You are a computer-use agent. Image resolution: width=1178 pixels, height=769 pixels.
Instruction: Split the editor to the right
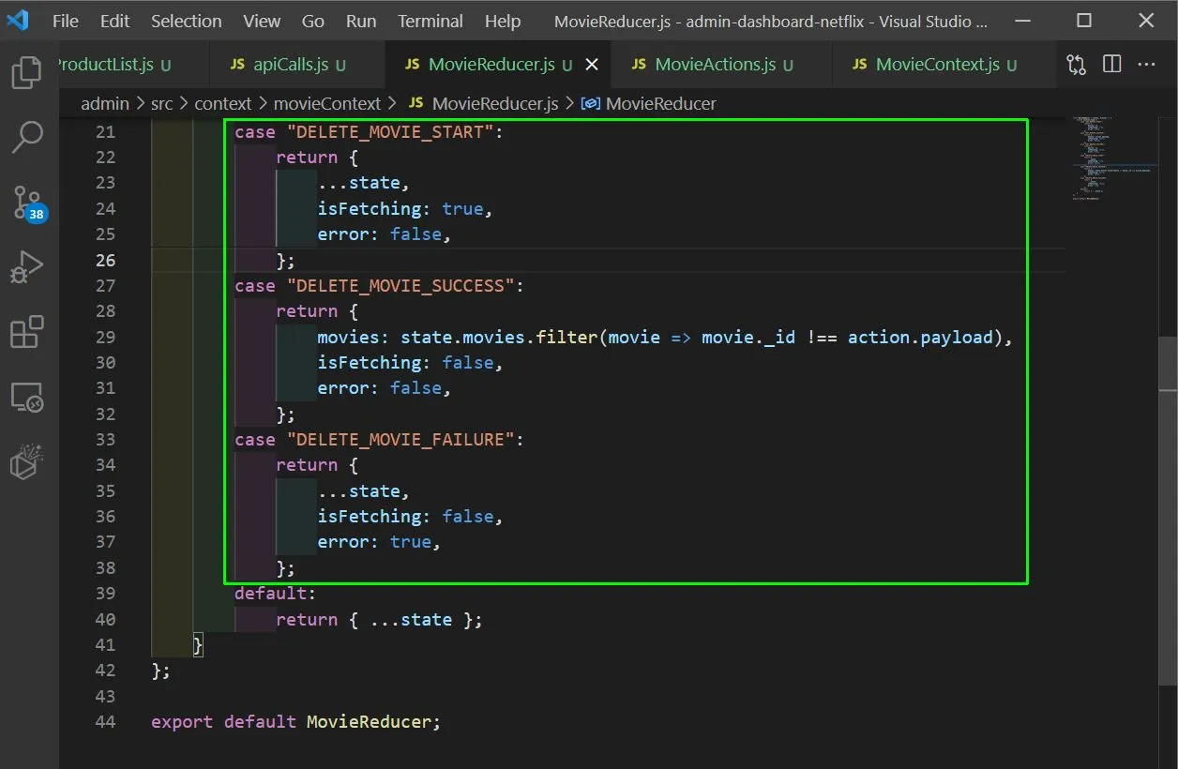(x=1112, y=65)
